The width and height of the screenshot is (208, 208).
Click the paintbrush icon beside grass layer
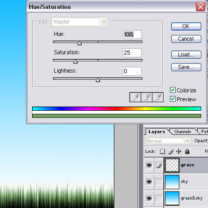click(159, 165)
